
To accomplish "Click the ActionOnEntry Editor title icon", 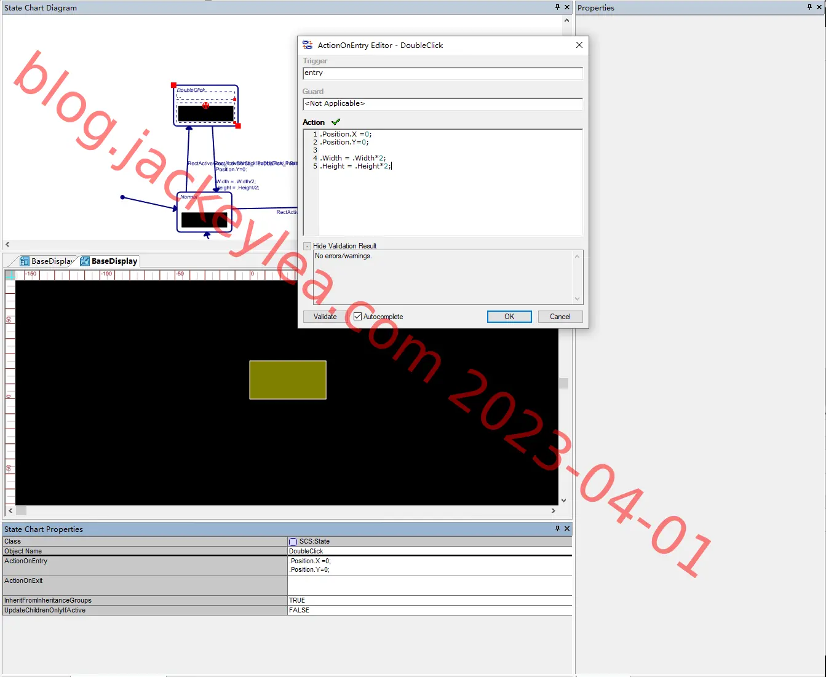I will pyautogui.click(x=308, y=45).
